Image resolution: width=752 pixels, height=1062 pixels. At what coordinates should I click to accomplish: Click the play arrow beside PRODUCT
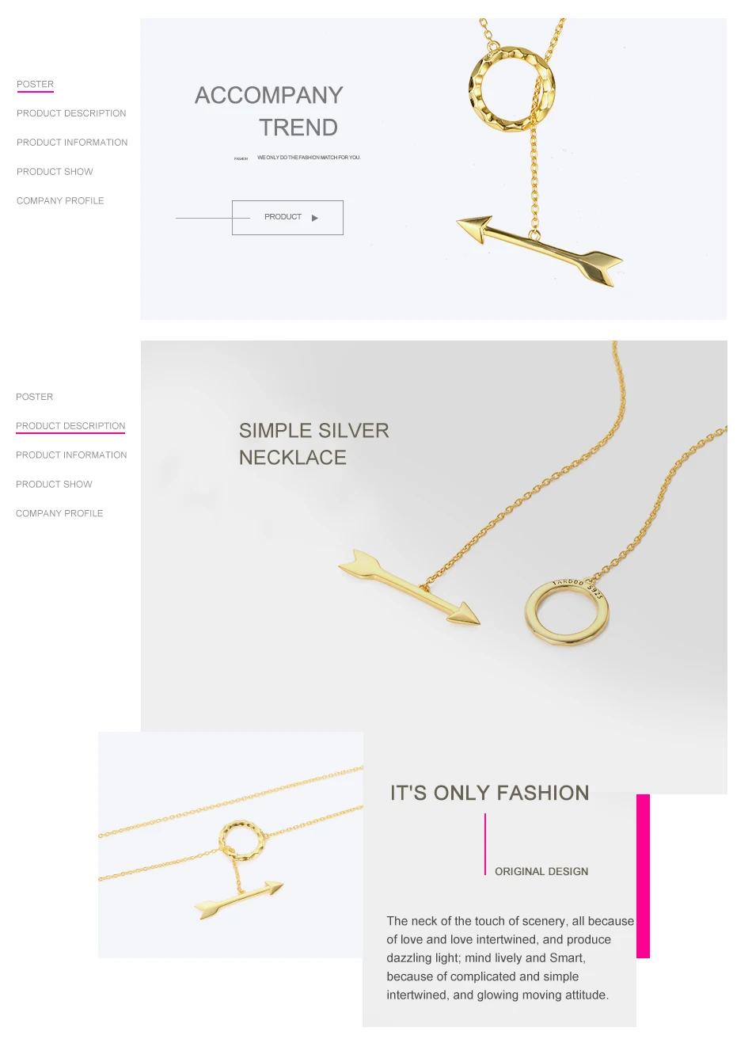[315, 218]
